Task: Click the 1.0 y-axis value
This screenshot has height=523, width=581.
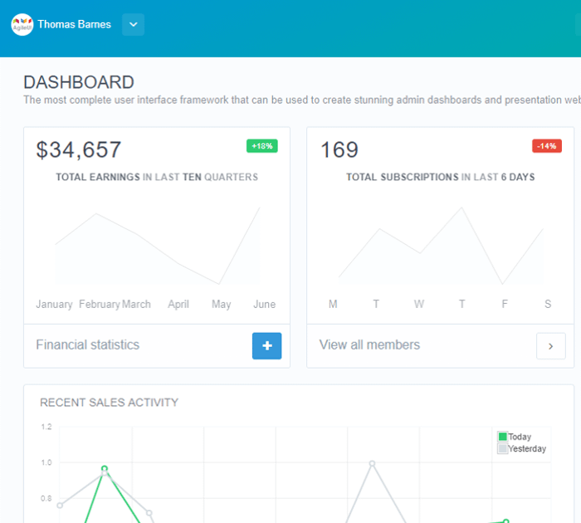Action: tap(46, 462)
